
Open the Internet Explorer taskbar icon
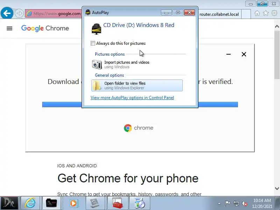(30, 203)
